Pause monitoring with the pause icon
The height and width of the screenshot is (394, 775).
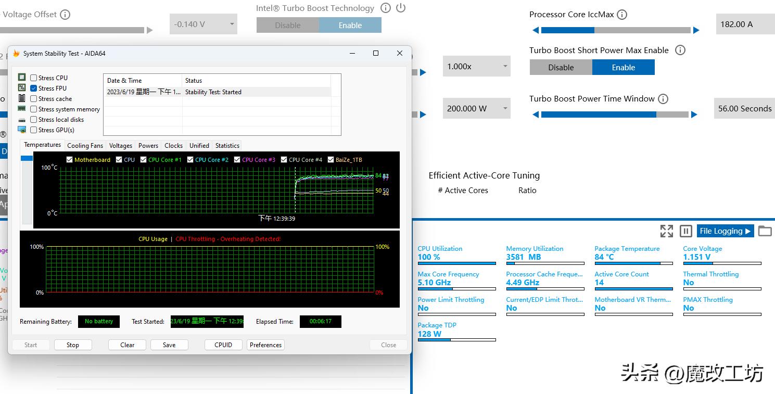tap(686, 231)
